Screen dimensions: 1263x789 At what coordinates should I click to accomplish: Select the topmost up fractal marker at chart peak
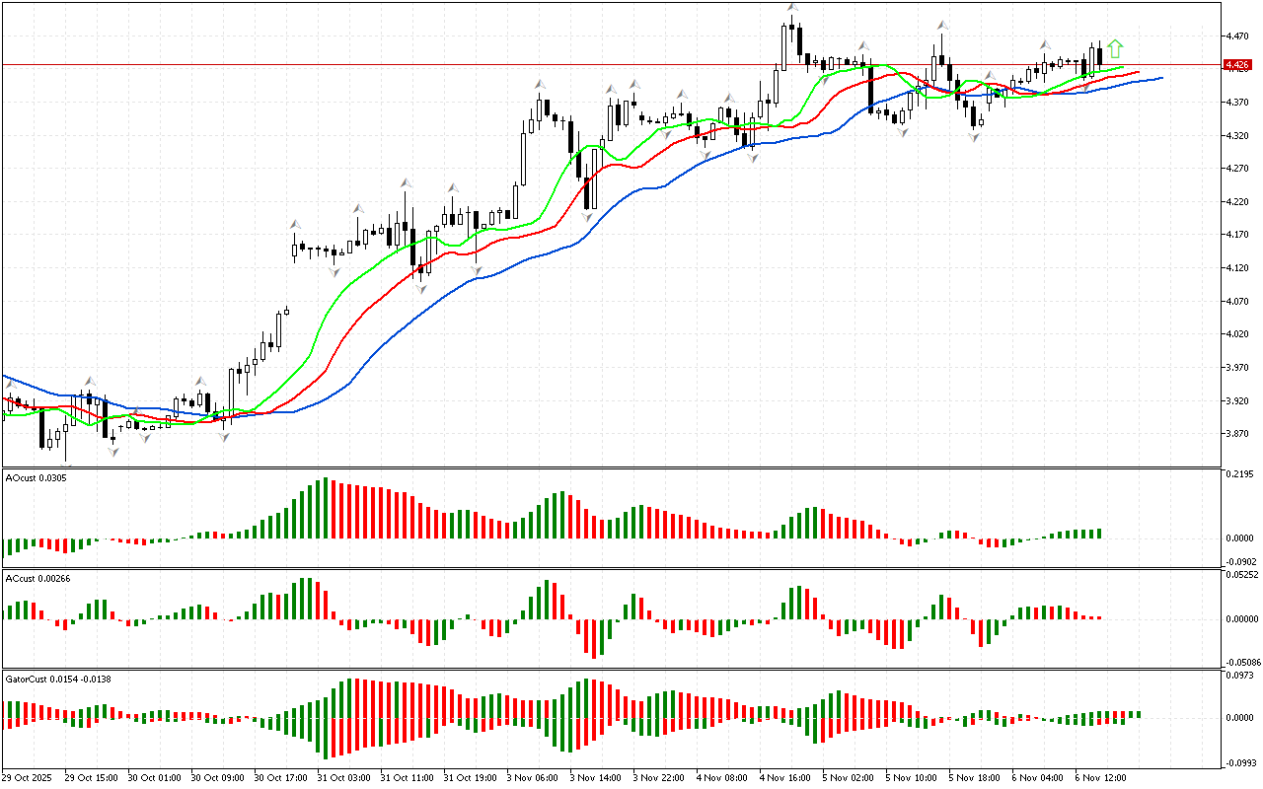click(792, 8)
